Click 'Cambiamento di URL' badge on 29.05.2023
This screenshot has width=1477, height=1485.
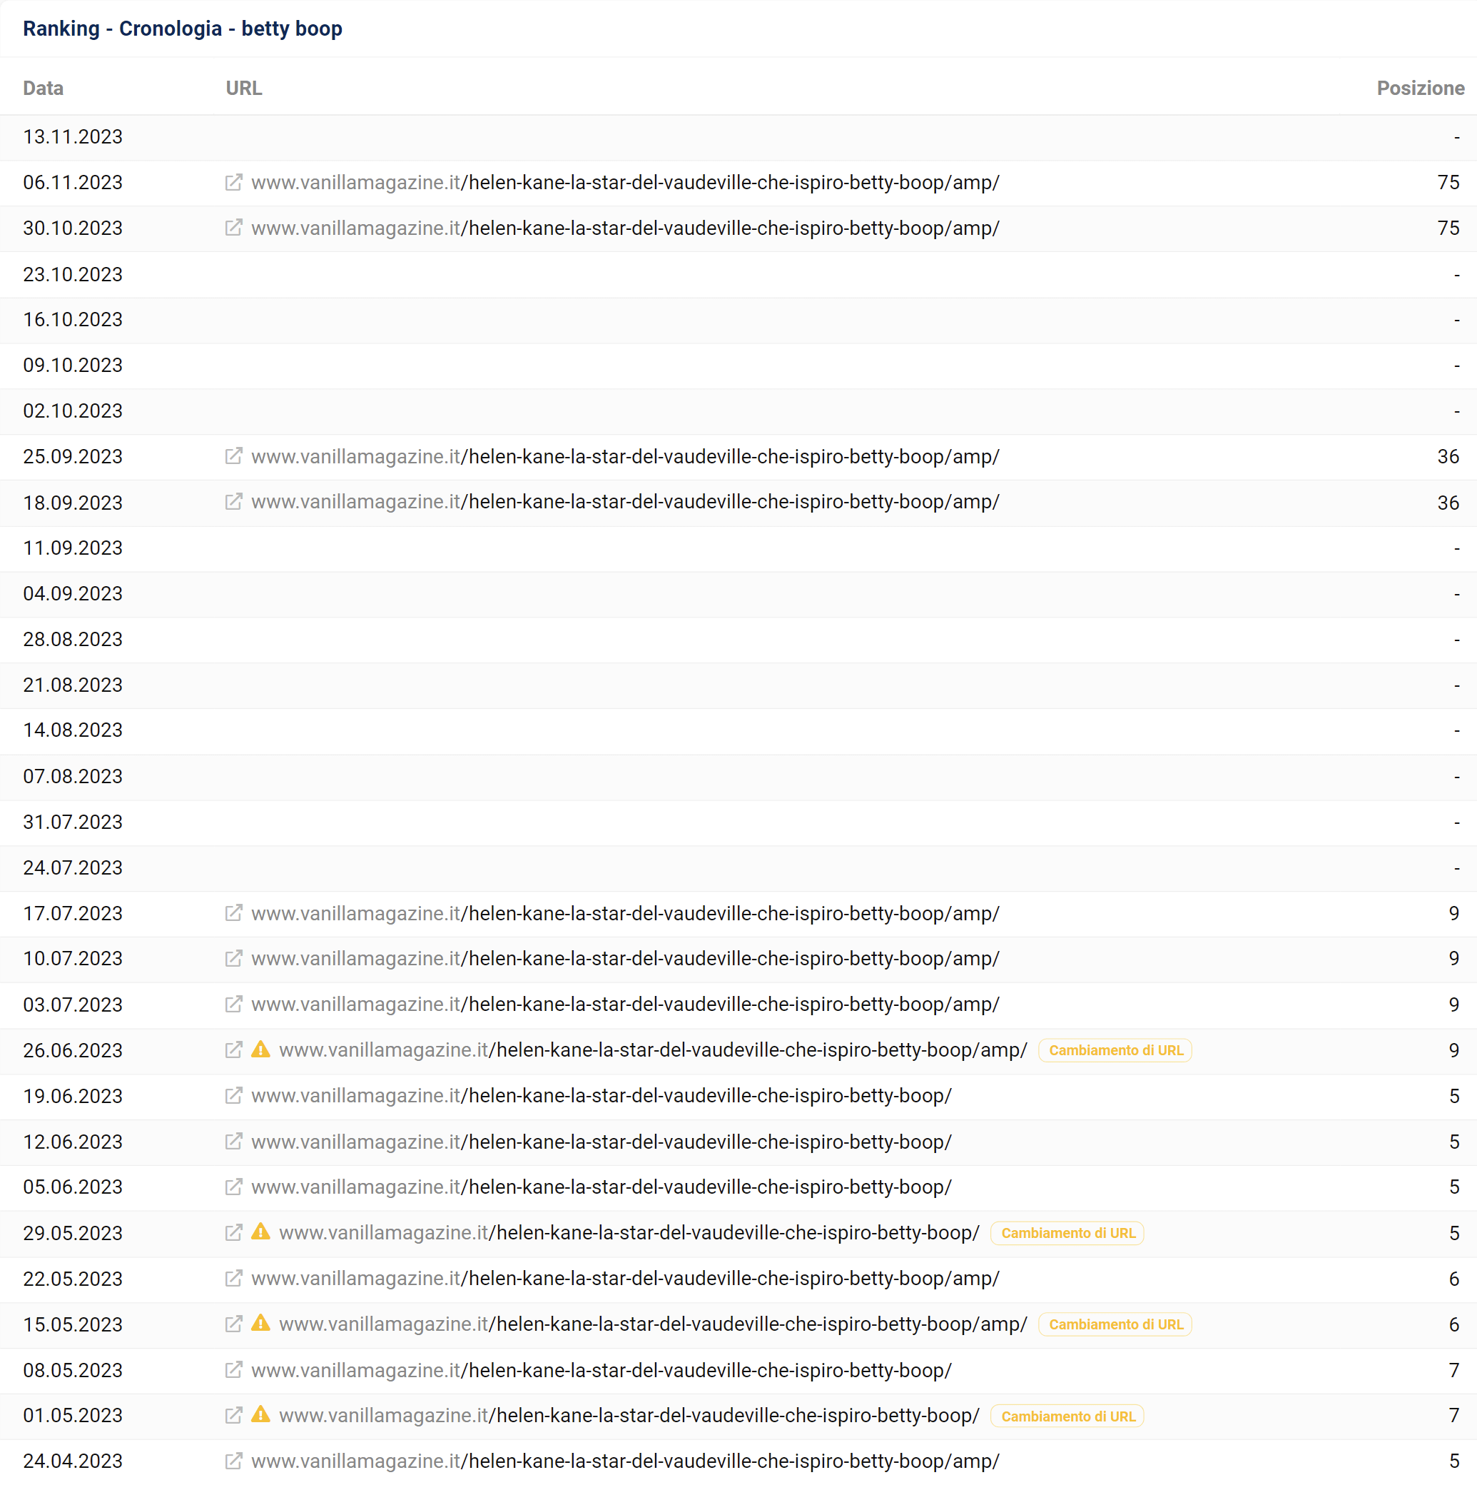coord(1067,1233)
